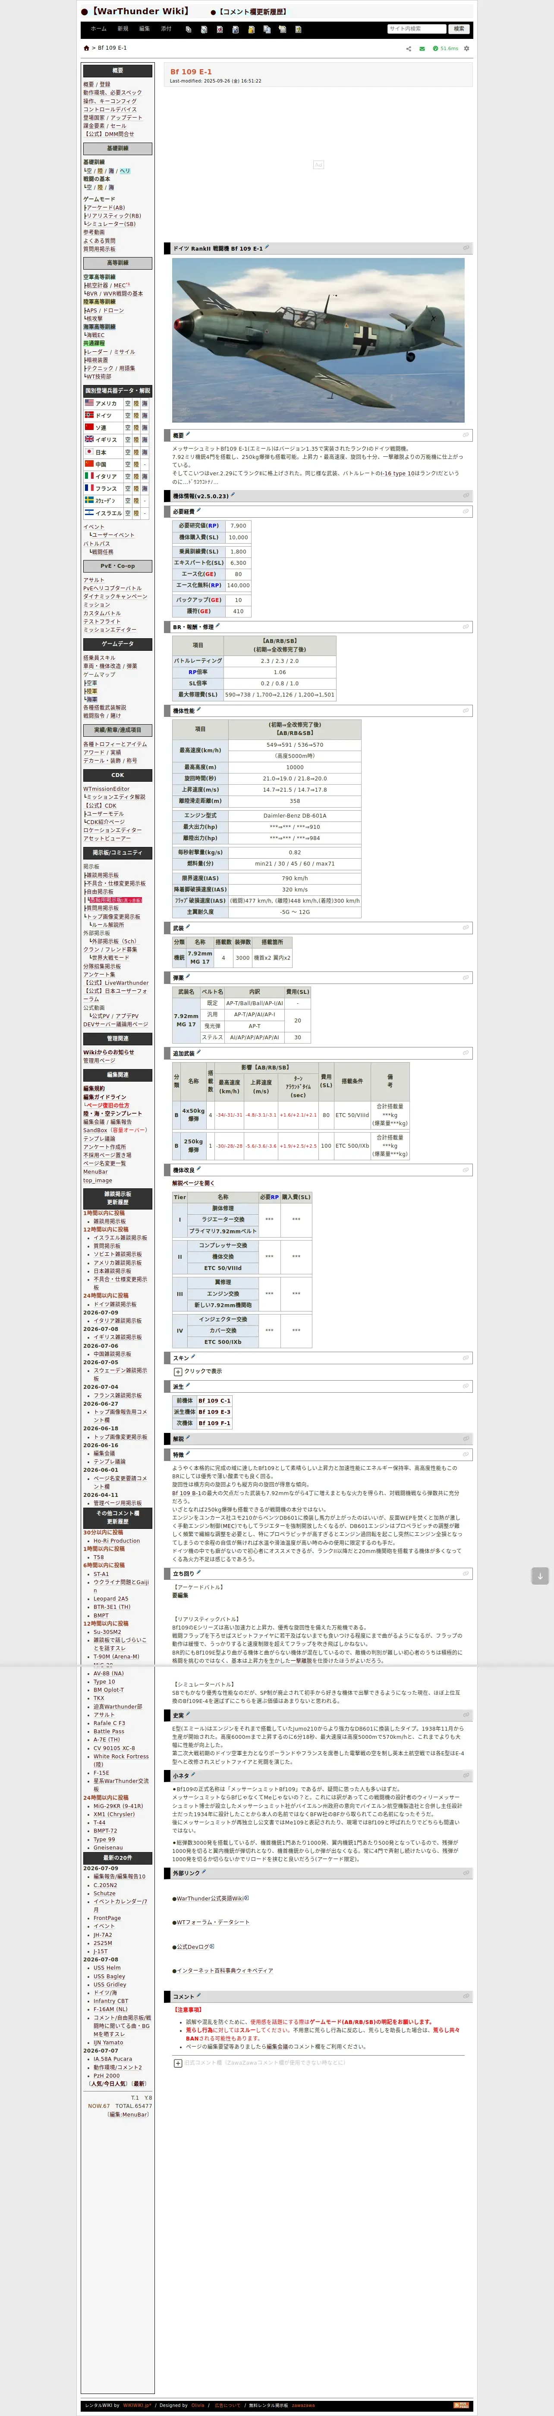554x2416 pixels.
Task: Click the Bf 109 E-1 aircraft screenshot
Action: [318, 340]
